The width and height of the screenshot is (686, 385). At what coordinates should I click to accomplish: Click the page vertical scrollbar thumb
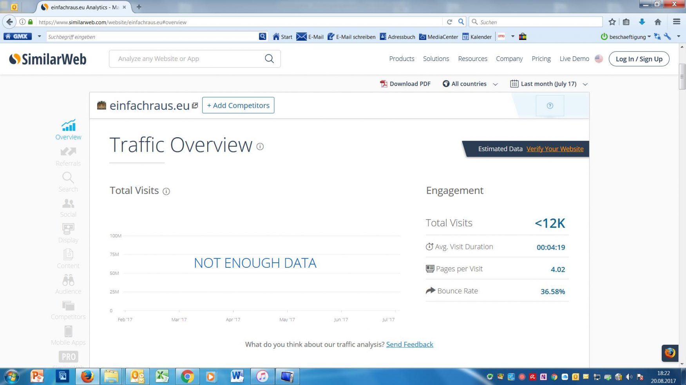point(682,77)
